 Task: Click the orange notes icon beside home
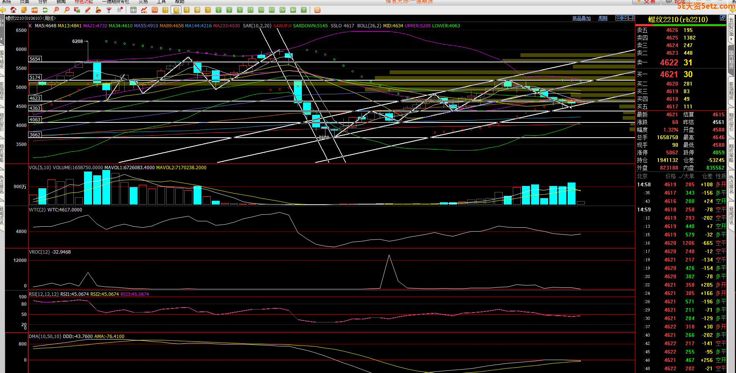tap(24, 10)
